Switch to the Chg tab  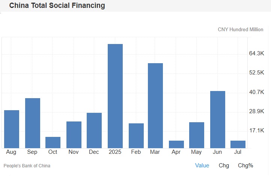[224, 165]
